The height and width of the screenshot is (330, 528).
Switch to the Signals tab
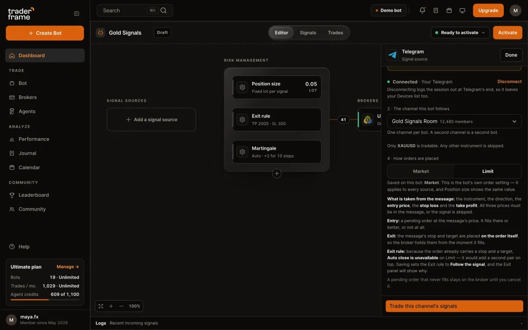click(308, 33)
